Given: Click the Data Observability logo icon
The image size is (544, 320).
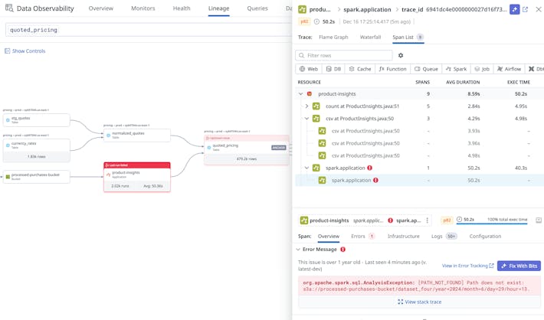Looking at the screenshot, I should tap(9, 8).
